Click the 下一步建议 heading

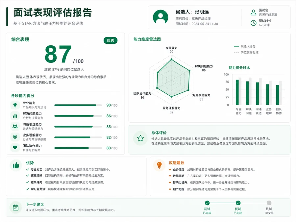[x=35, y=204]
